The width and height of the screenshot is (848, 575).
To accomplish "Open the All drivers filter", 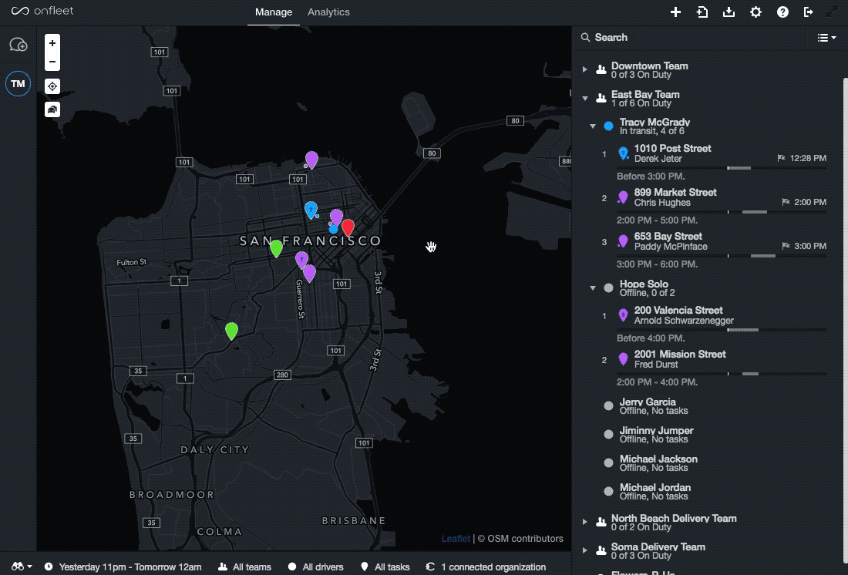I will [316, 567].
